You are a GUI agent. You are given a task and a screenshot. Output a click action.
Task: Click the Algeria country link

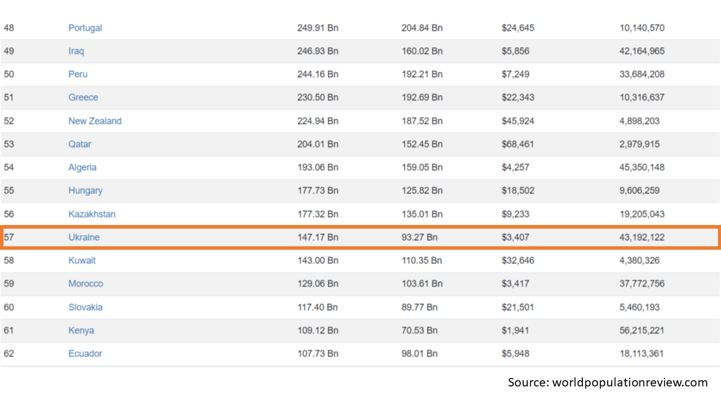[82, 167]
